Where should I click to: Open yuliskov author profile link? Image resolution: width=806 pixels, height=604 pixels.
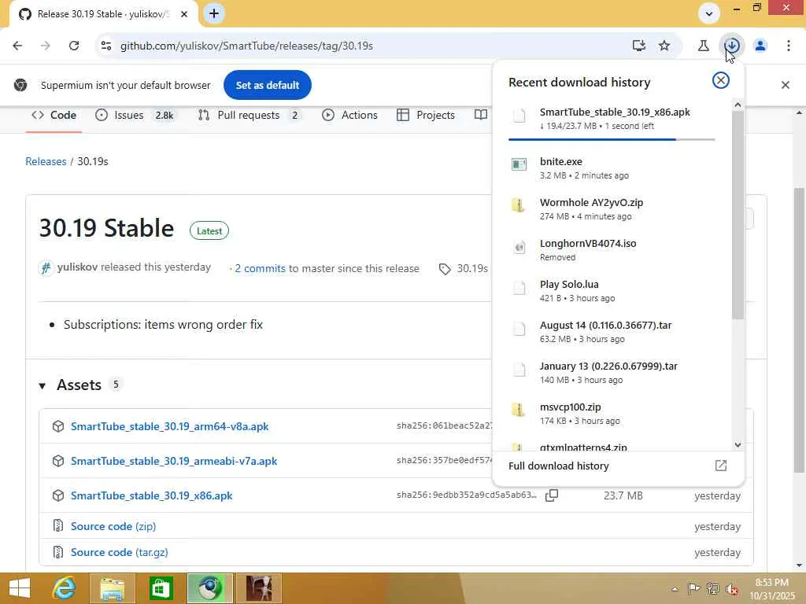click(78, 267)
